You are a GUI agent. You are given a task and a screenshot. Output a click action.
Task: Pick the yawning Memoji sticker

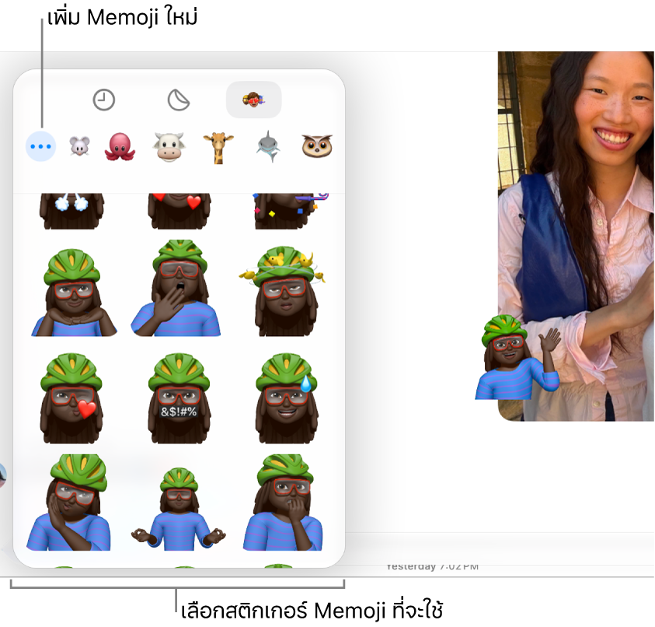[176, 288]
